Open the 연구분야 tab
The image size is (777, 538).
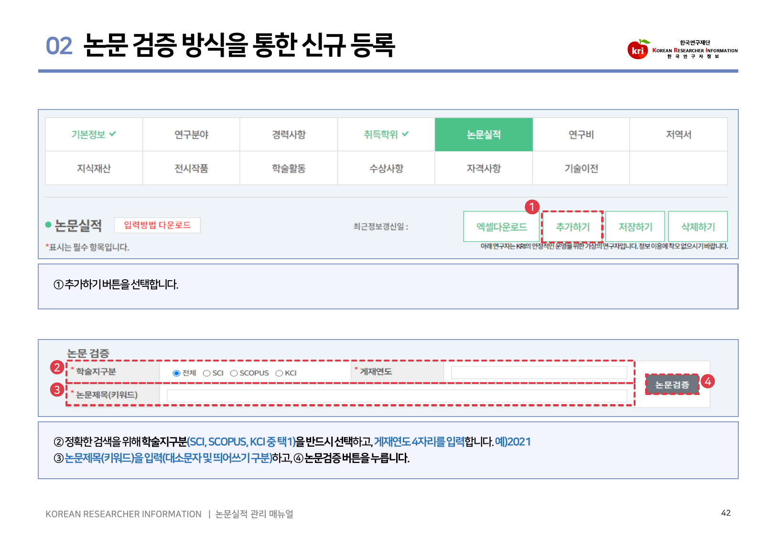point(191,135)
